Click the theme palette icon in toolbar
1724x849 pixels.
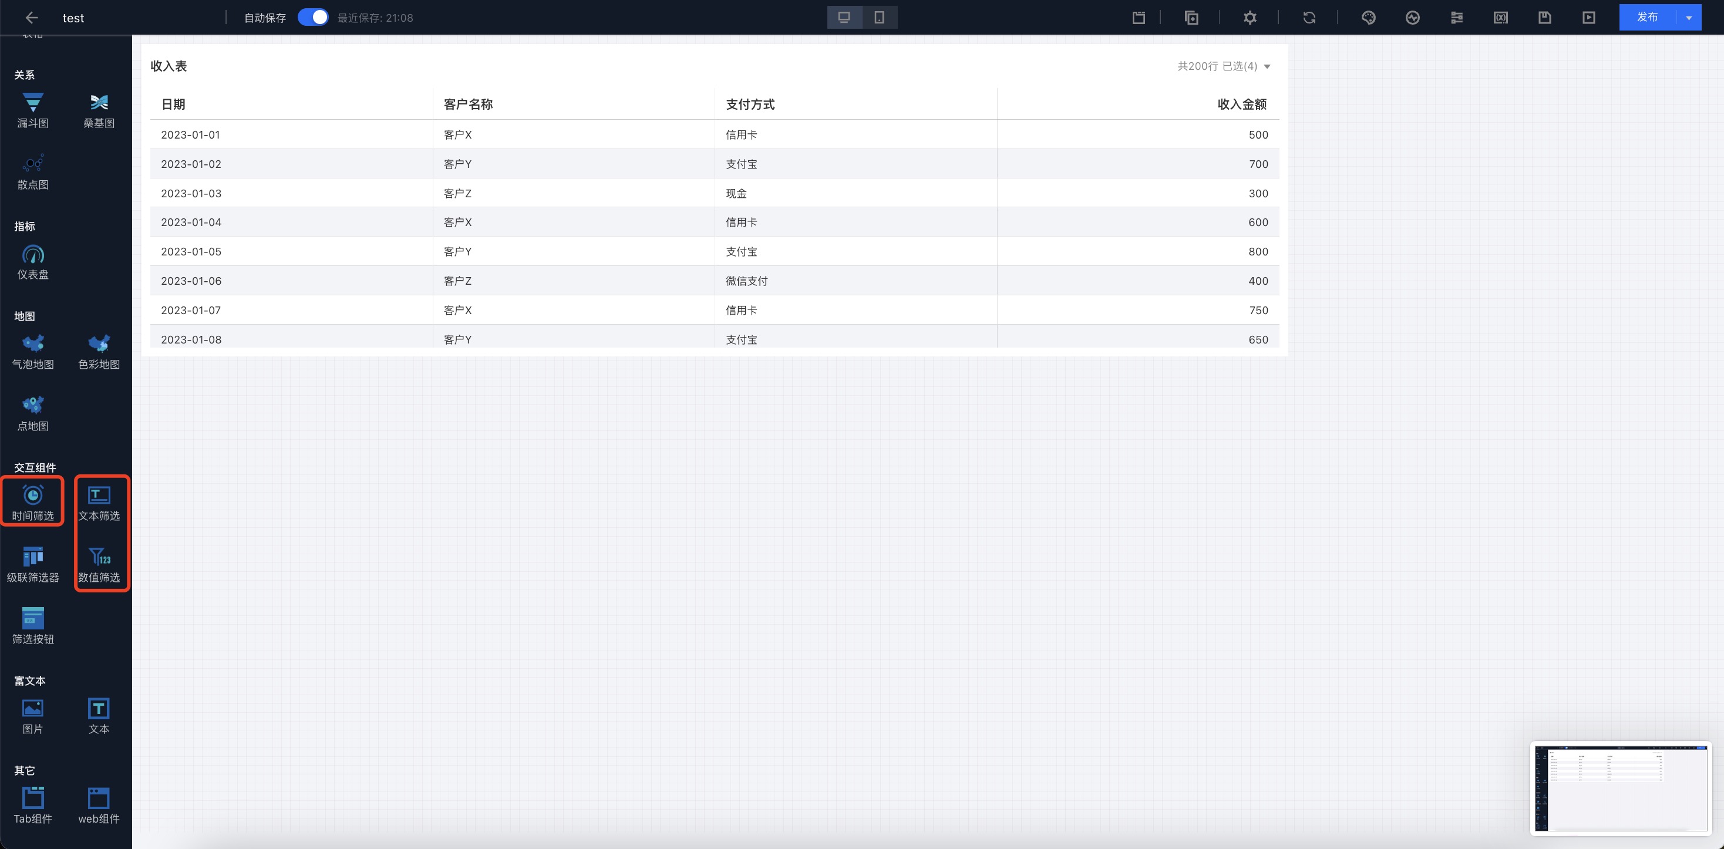click(x=1368, y=18)
